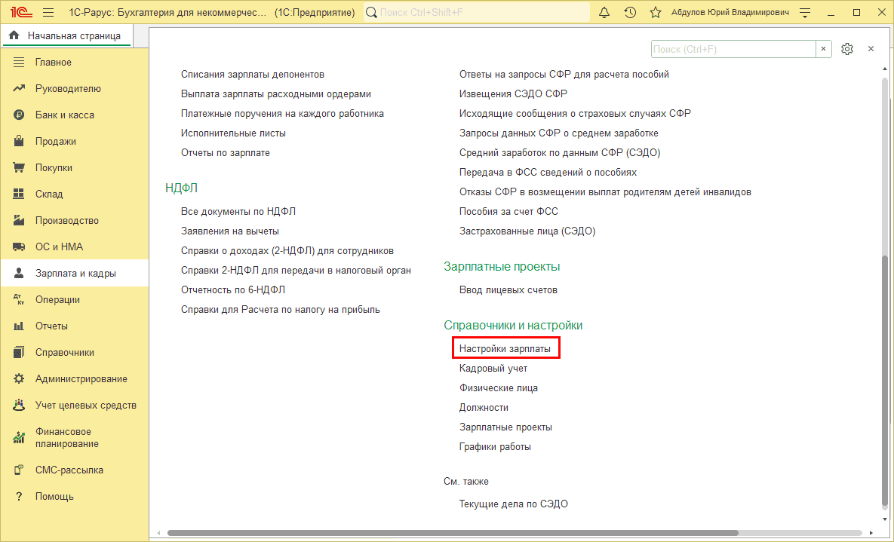Click the menu search field Поиск (Ctrl+F)
Viewport: 894px width, 542px height.
coord(733,49)
